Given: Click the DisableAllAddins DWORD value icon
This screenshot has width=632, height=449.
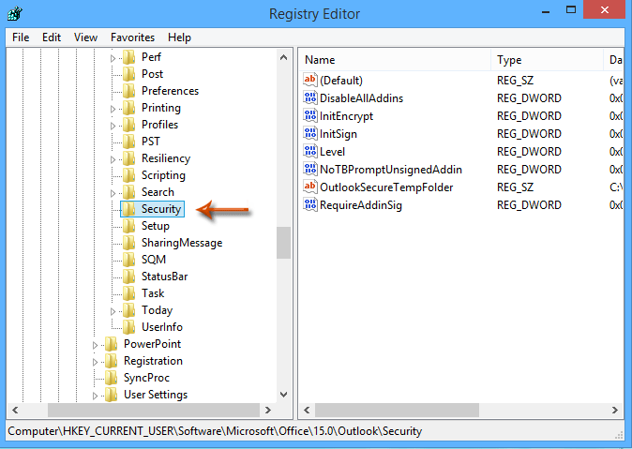Looking at the screenshot, I should click(310, 97).
